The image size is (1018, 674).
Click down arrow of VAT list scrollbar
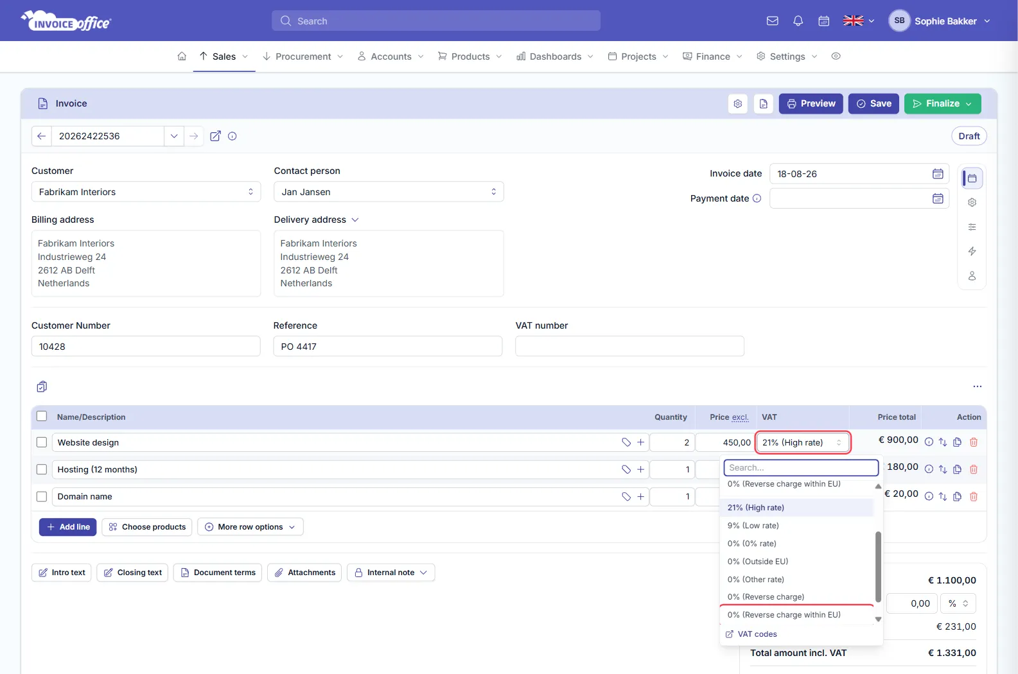coord(878,619)
